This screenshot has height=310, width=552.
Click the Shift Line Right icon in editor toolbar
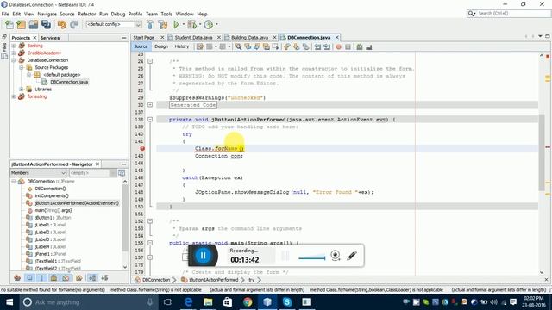(x=327, y=46)
